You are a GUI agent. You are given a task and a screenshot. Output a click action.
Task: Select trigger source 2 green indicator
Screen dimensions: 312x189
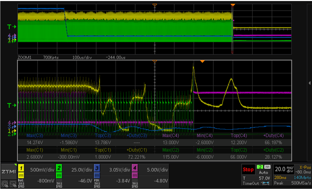coord(259,167)
